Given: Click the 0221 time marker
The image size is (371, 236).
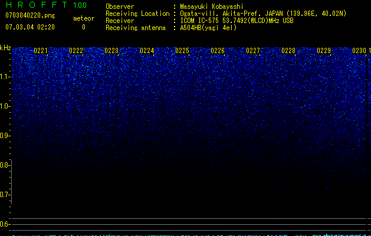Looking at the screenshot, I should point(41,51).
